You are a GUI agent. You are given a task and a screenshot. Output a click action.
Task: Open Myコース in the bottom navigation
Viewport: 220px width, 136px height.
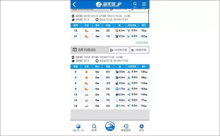(78, 128)
